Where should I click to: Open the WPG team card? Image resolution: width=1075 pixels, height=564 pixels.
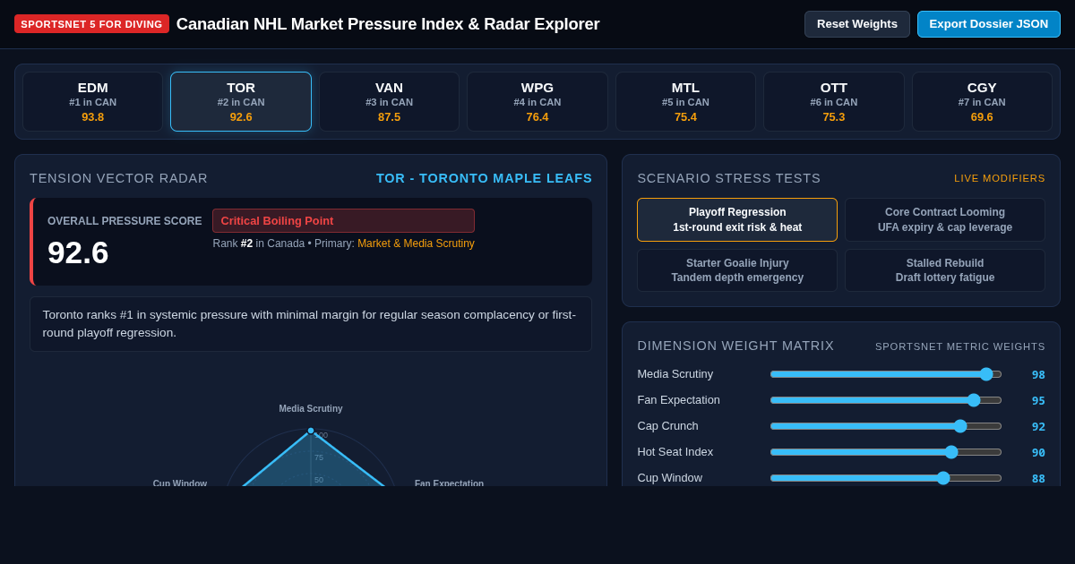pyautogui.click(x=537, y=102)
